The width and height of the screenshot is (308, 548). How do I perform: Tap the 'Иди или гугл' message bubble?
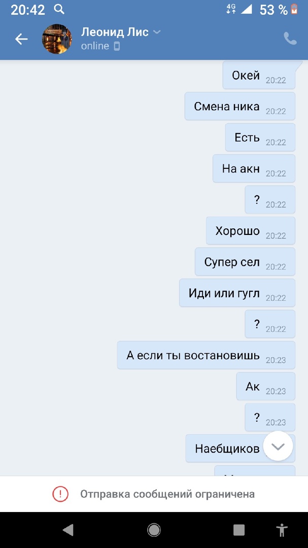[237, 293]
